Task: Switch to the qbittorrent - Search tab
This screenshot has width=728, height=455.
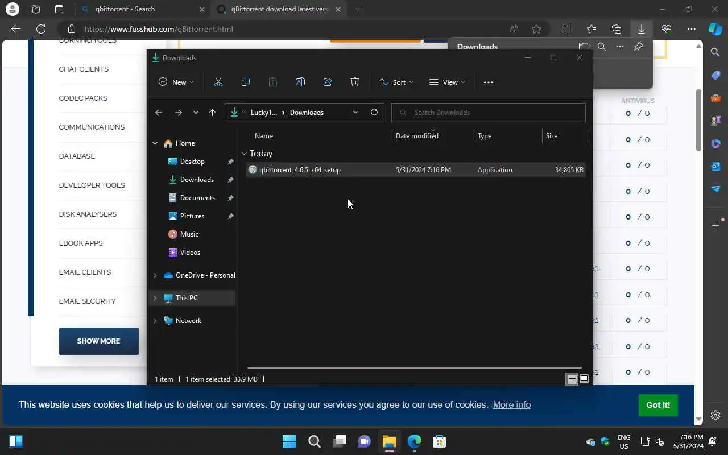Action: pyautogui.click(x=142, y=9)
